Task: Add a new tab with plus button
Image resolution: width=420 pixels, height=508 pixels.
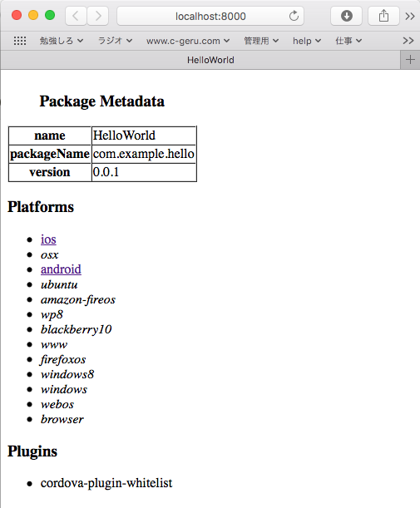Action: click(x=410, y=60)
